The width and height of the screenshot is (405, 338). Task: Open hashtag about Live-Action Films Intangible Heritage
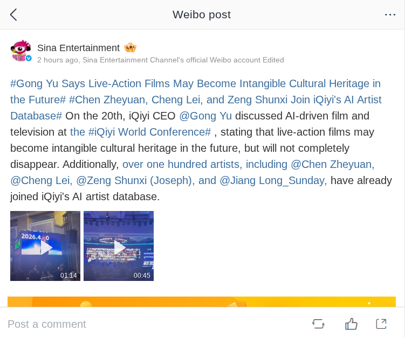click(195, 84)
